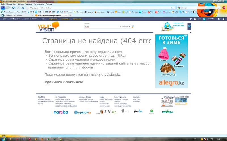Open the envelope mail icon in the top bar
Screen dimensions: 227x141
click(x=200, y=19)
